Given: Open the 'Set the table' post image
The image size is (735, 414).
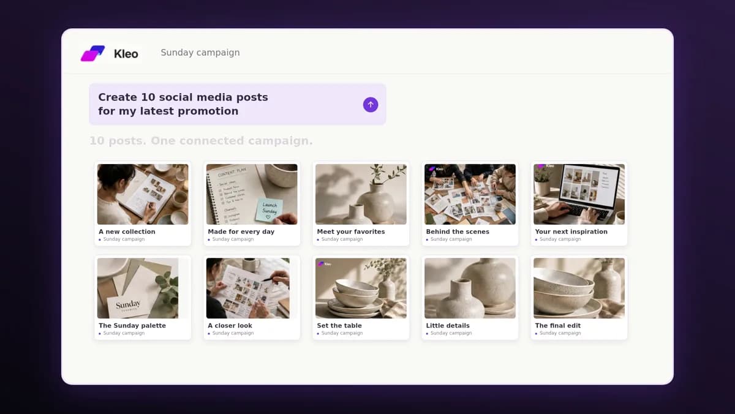Looking at the screenshot, I should (361, 288).
